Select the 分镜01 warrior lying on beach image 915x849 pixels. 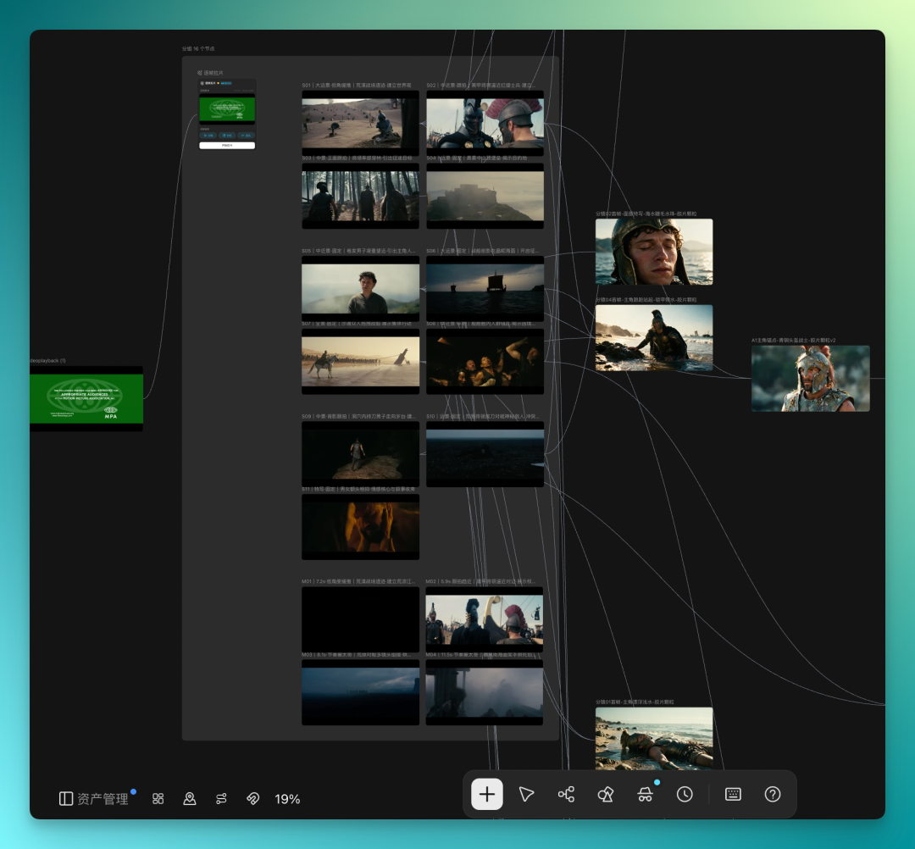tap(653, 738)
